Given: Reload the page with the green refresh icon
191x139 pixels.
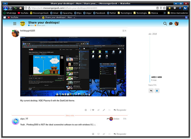Looking at the screenshot, I should (x=15, y=8).
